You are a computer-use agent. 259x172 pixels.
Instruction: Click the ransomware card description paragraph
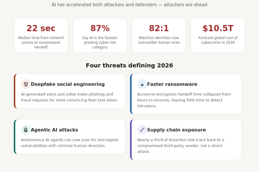tap(184, 100)
